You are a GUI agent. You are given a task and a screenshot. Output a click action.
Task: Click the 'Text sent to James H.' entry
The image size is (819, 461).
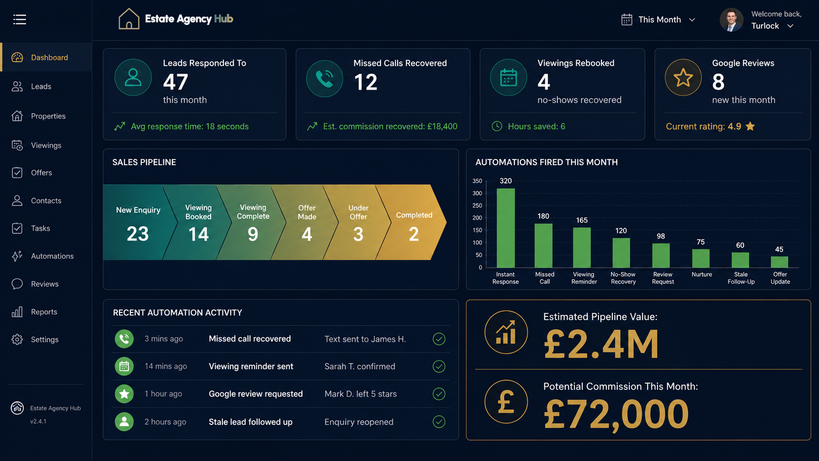(x=365, y=339)
